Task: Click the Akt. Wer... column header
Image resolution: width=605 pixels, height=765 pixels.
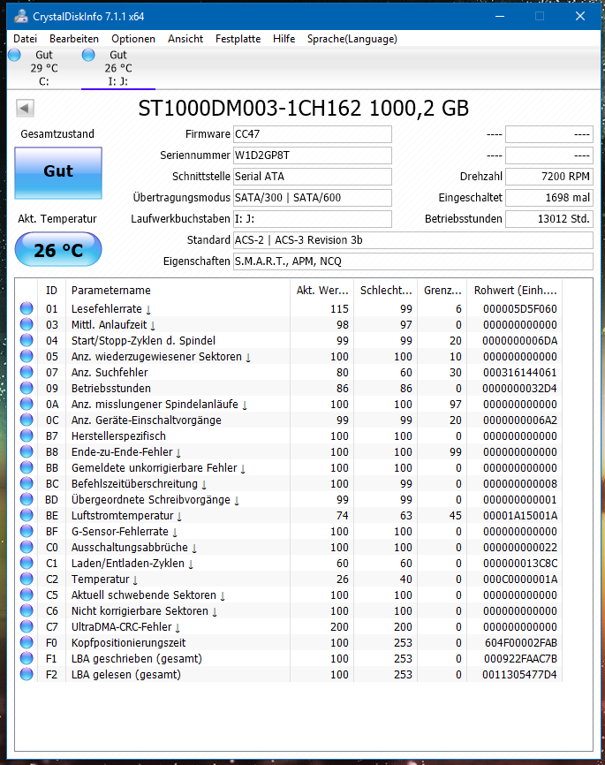Action: (x=322, y=291)
